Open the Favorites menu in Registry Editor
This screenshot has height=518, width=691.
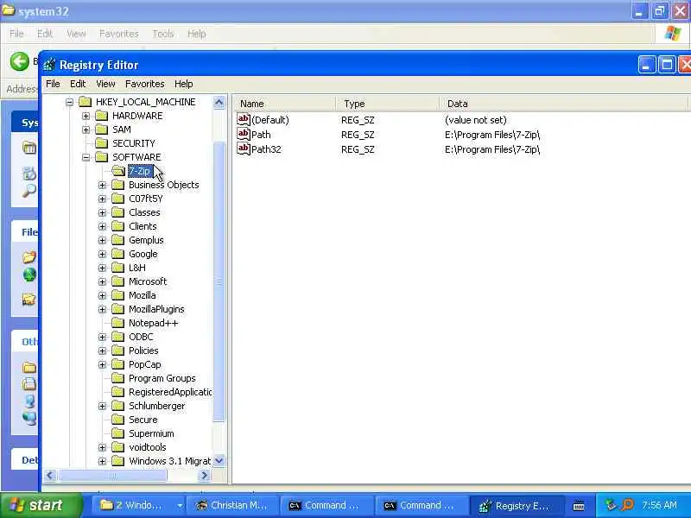tap(144, 84)
